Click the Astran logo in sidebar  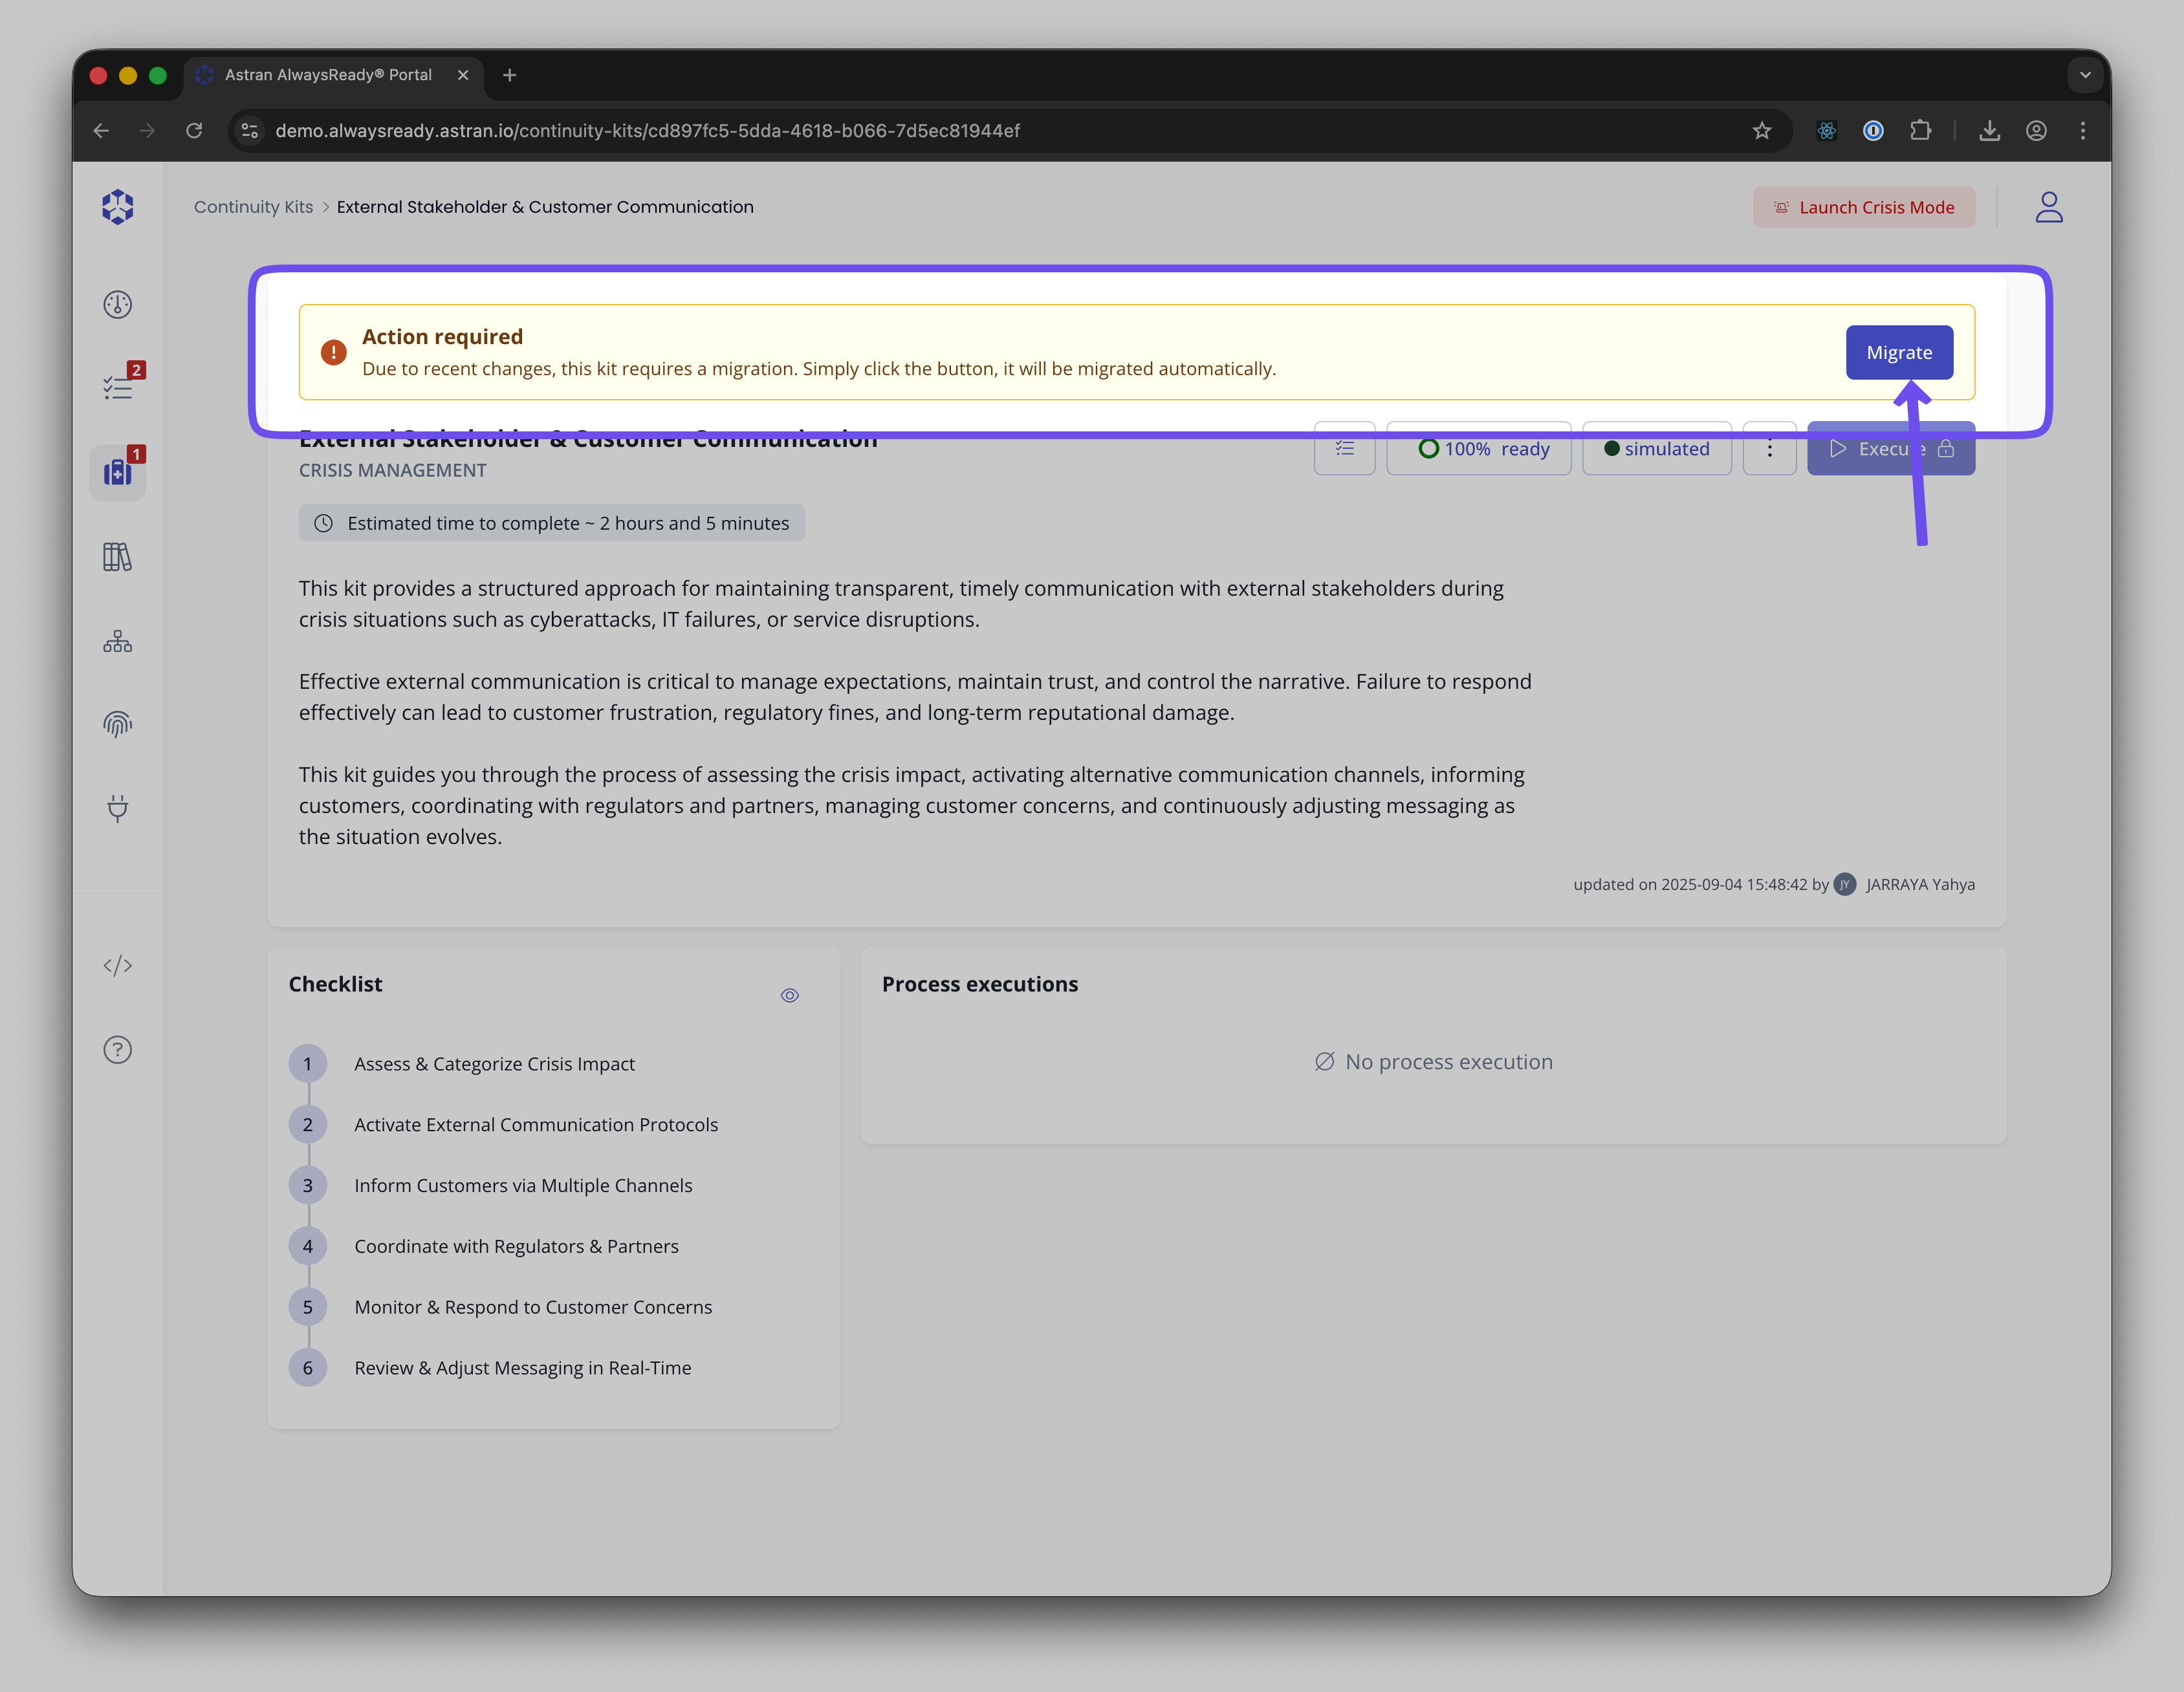117,207
